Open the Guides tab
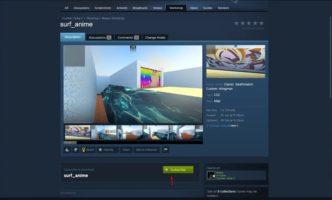The width and height of the screenshot is (332, 200). [208, 8]
